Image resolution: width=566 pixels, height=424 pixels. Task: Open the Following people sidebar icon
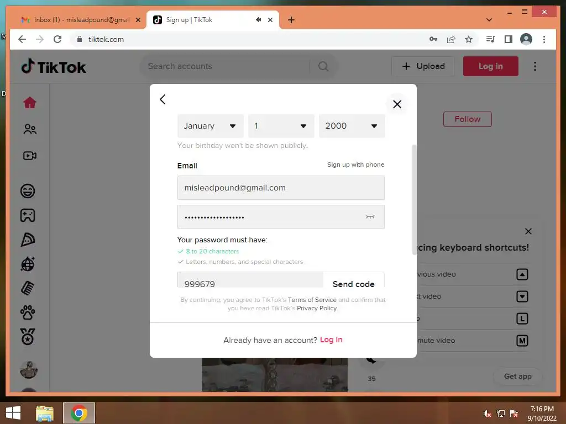30,129
